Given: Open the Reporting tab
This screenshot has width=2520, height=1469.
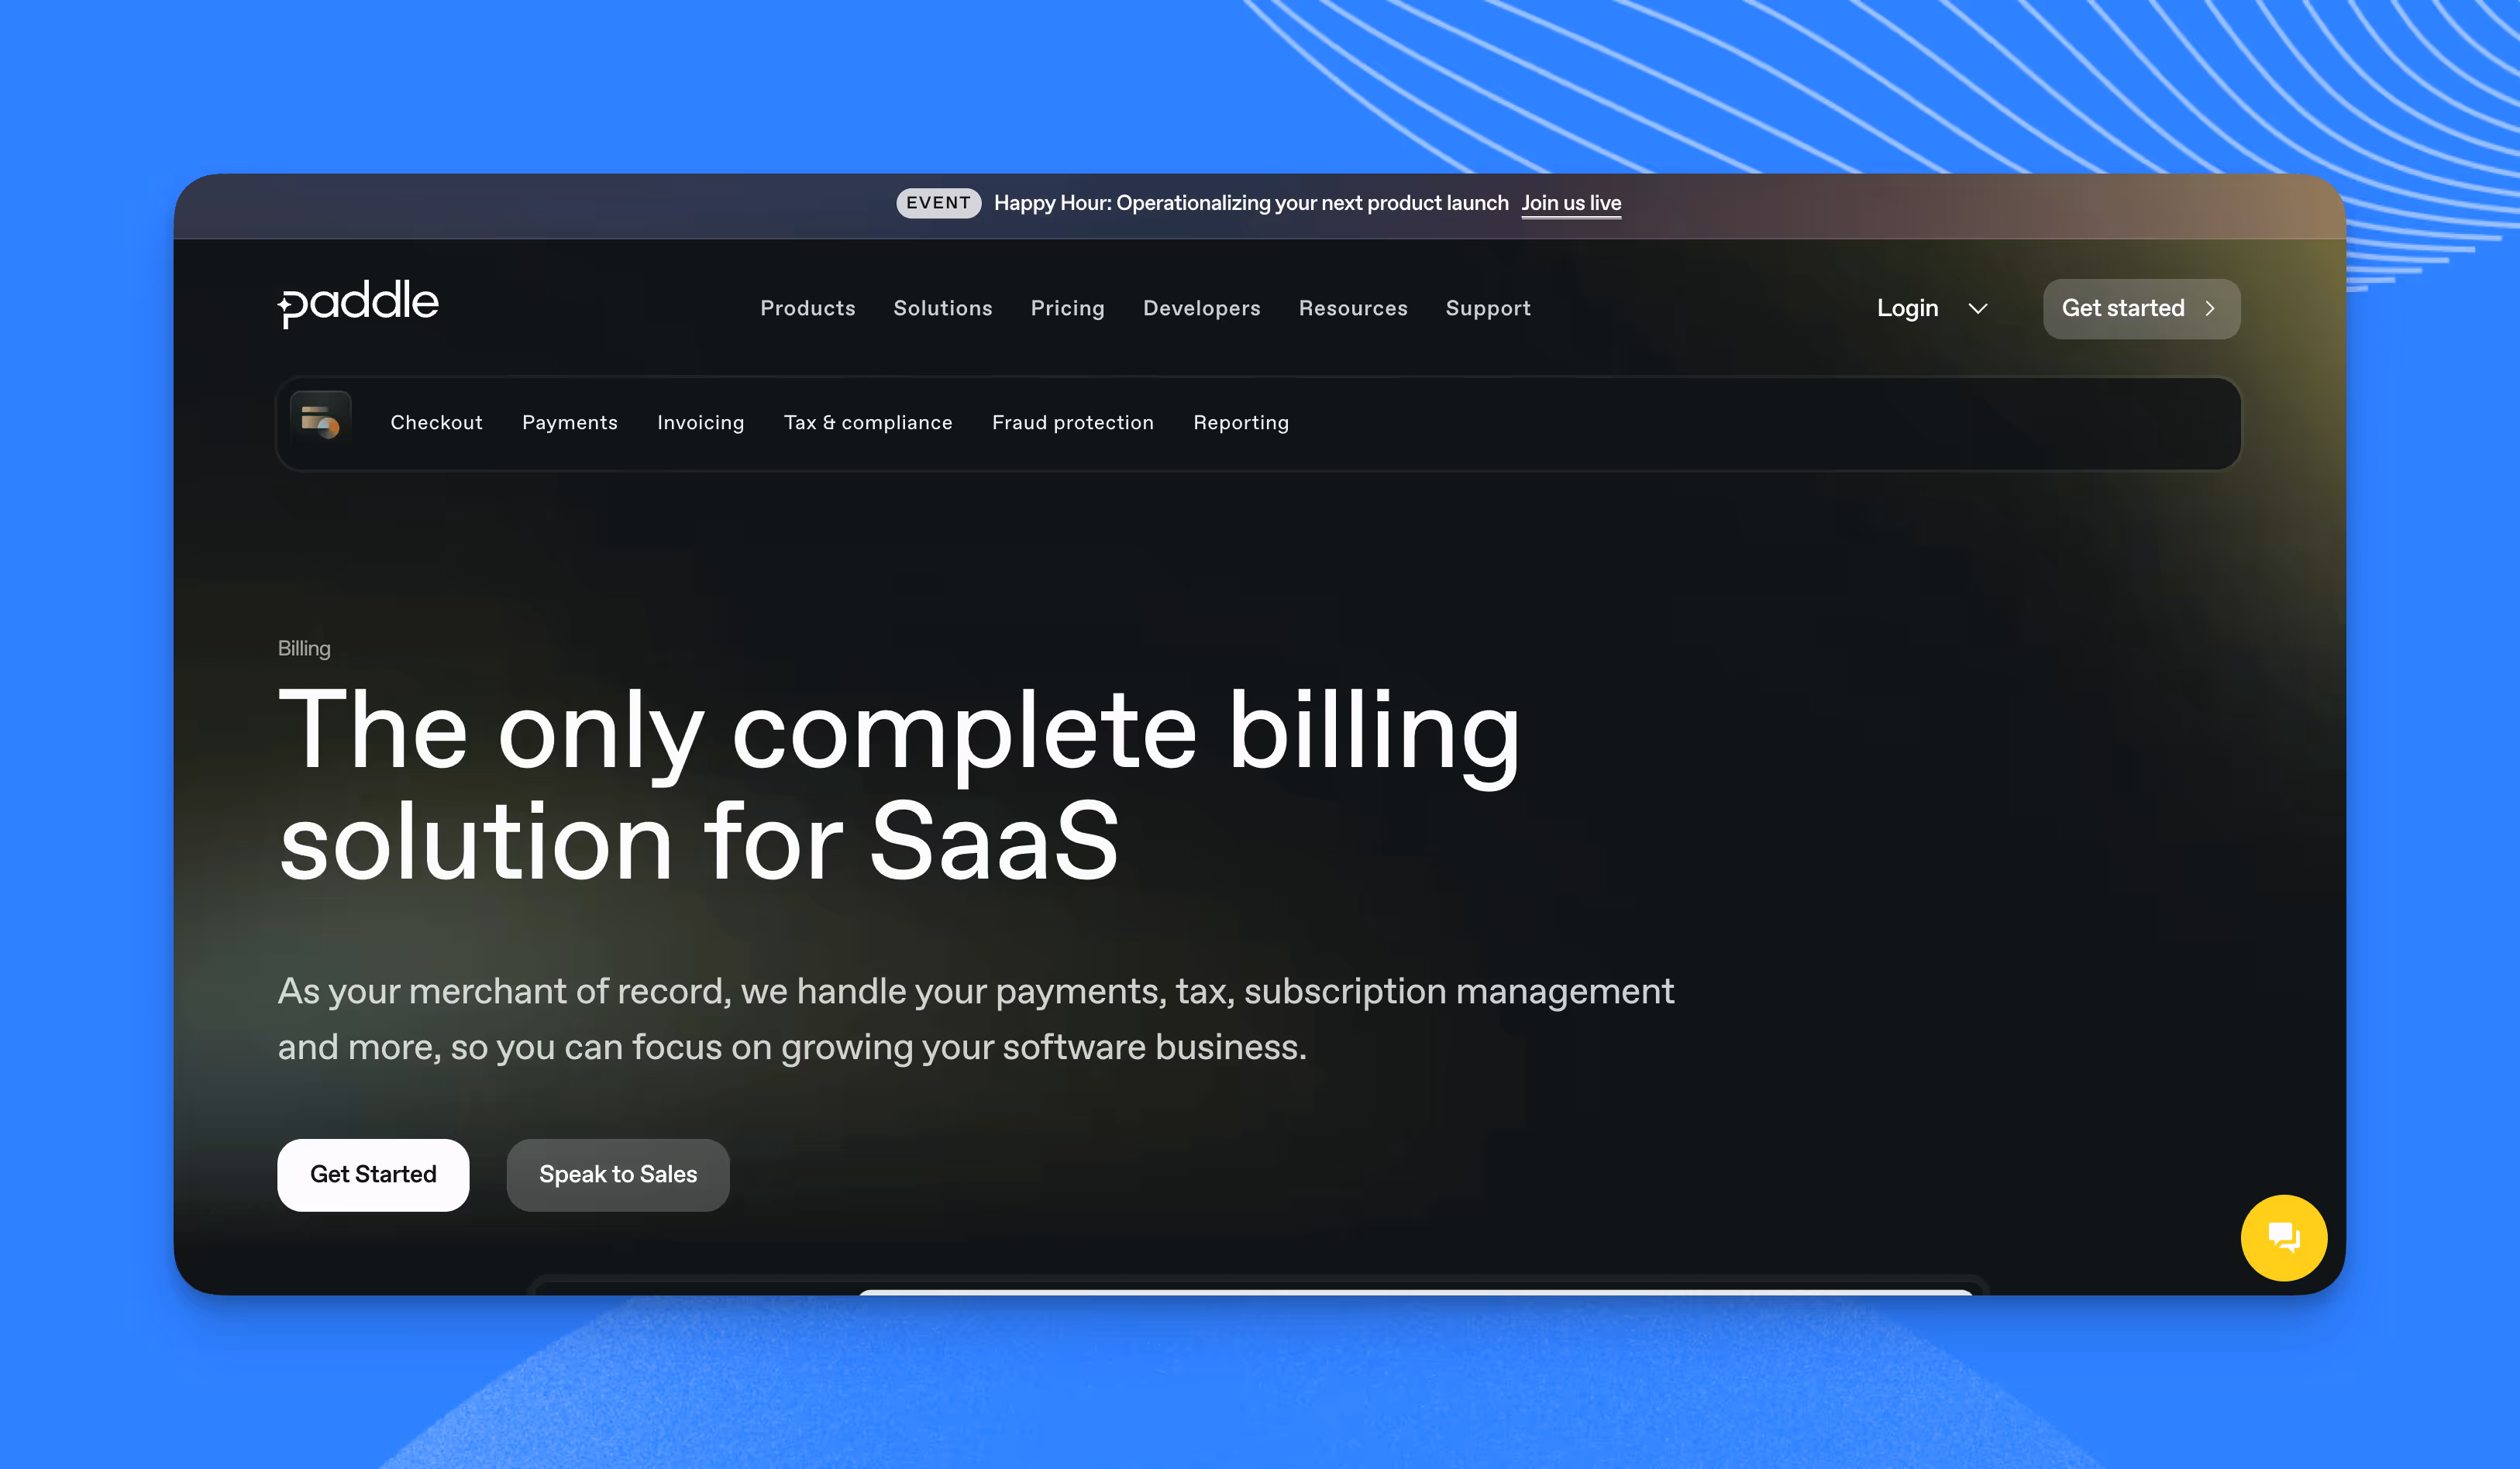Looking at the screenshot, I should 1240,423.
